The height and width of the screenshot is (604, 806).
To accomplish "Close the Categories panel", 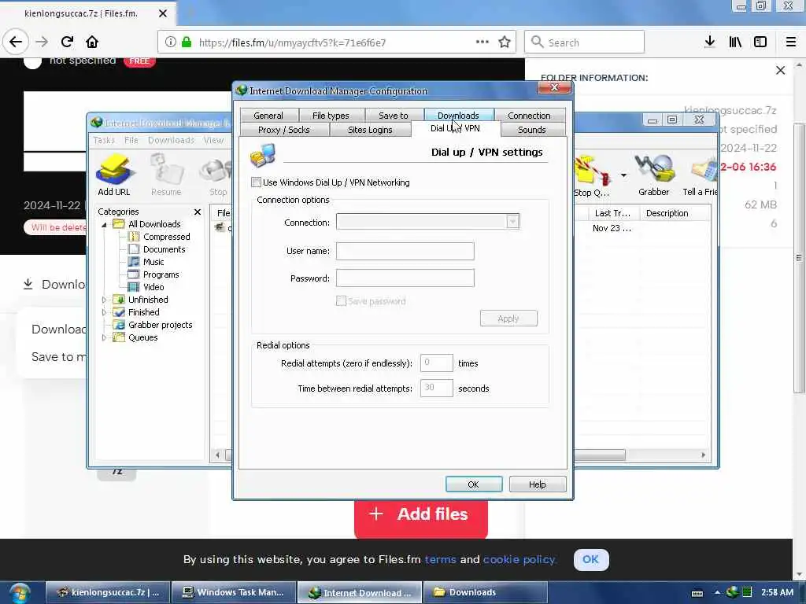I will (198, 212).
